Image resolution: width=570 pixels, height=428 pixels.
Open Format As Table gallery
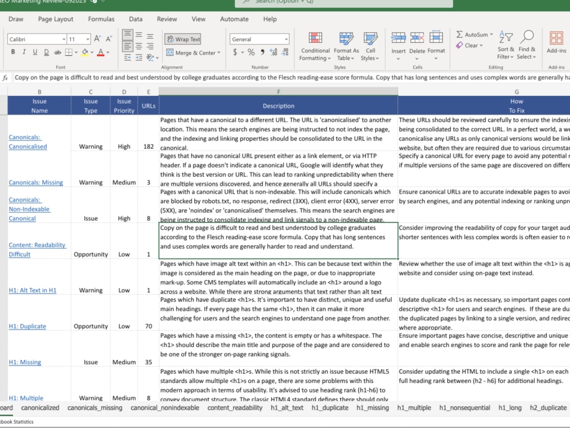coord(346,46)
